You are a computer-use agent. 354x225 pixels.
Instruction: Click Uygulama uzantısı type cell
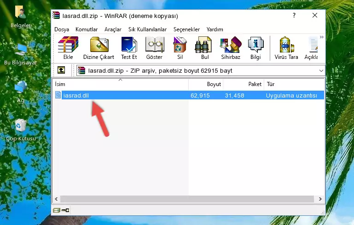(291, 95)
